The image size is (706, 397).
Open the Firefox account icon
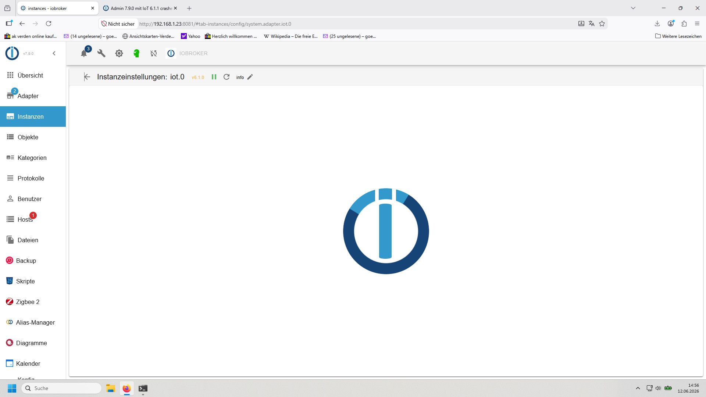671,24
